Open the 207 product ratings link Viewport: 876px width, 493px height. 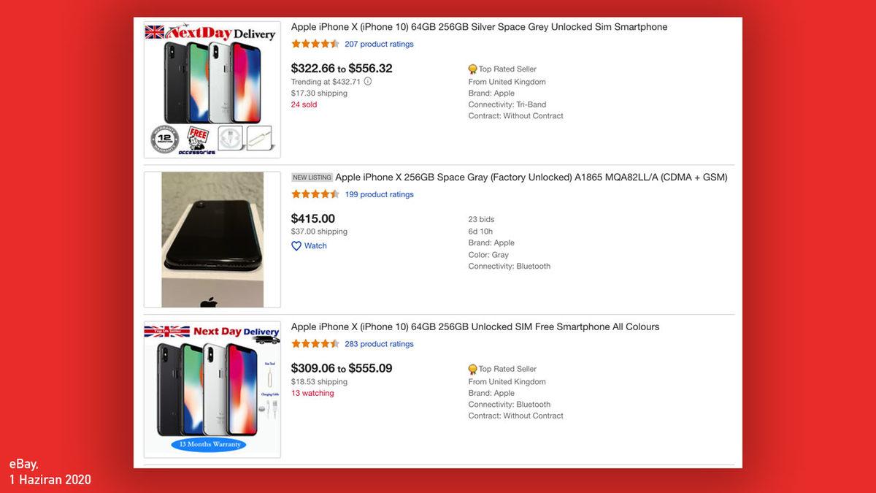[x=379, y=44]
